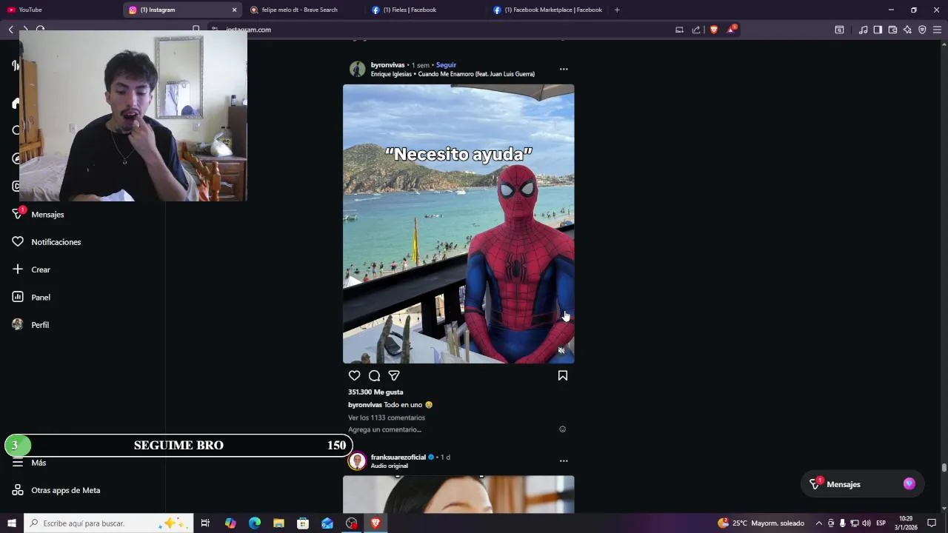
Task: Toggle the Brave sidebar panel
Action: (x=878, y=30)
